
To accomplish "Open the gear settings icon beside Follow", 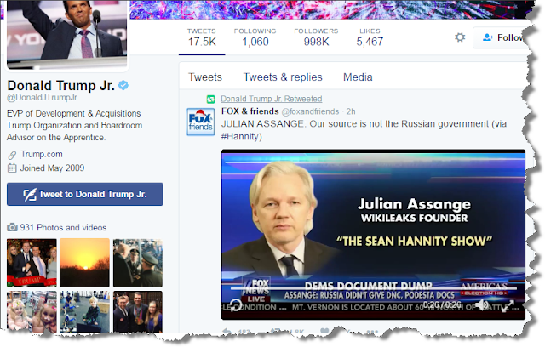I will [460, 37].
